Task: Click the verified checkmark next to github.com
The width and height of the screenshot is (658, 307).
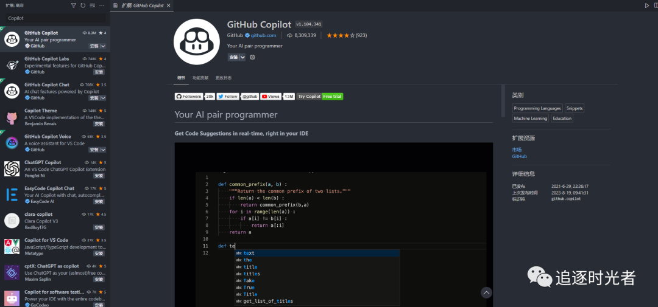Action: point(247,36)
